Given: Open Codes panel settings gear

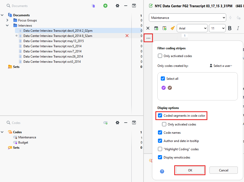Looking at the screenshot, I should (x=117, y=123).
